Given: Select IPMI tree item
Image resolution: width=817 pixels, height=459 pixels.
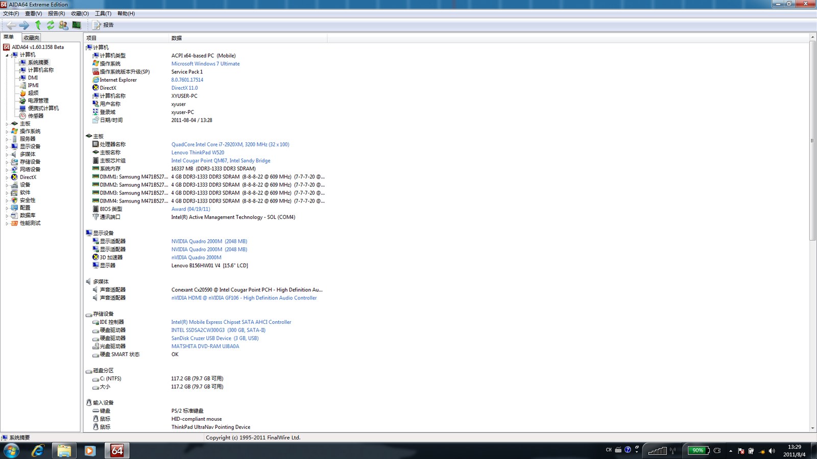Looking at the screenshot, I should [33, 85].
